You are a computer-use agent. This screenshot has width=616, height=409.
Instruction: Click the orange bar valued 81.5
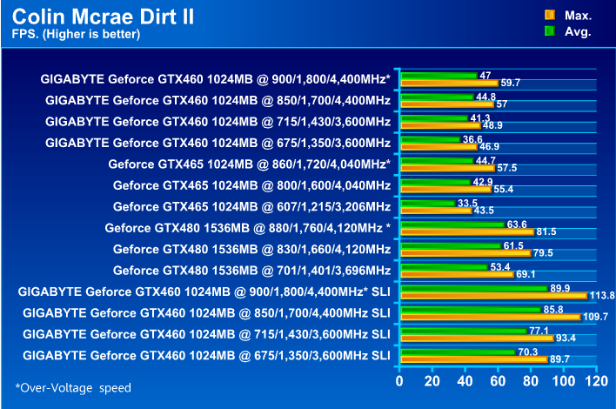coord(467,231)
